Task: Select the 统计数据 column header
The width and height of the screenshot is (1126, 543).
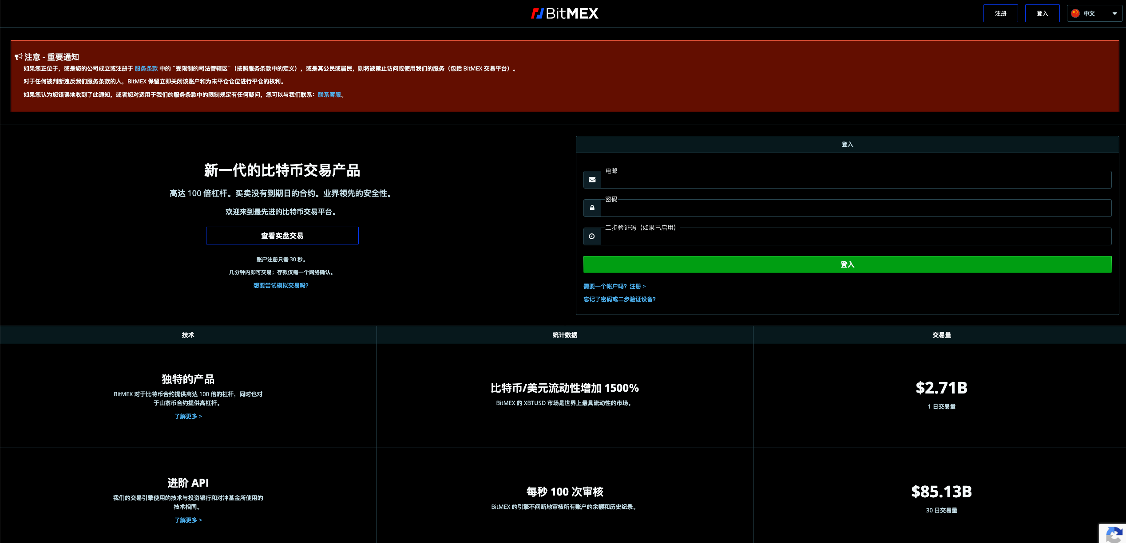Action: pyautogui.click(x=565, y=335)
